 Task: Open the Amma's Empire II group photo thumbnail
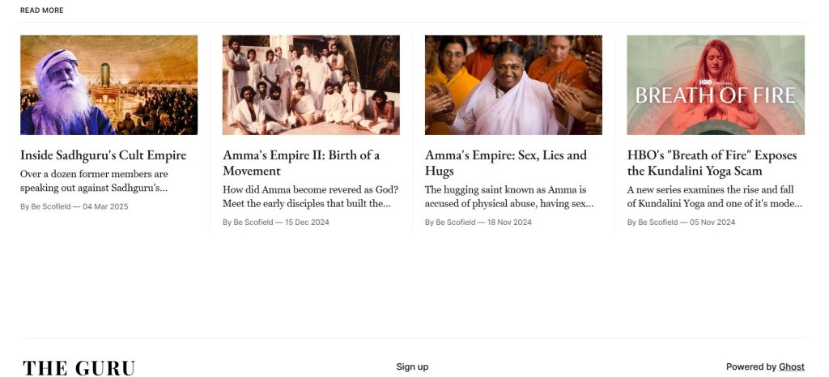pyautogui.click(x=311, y=85)
